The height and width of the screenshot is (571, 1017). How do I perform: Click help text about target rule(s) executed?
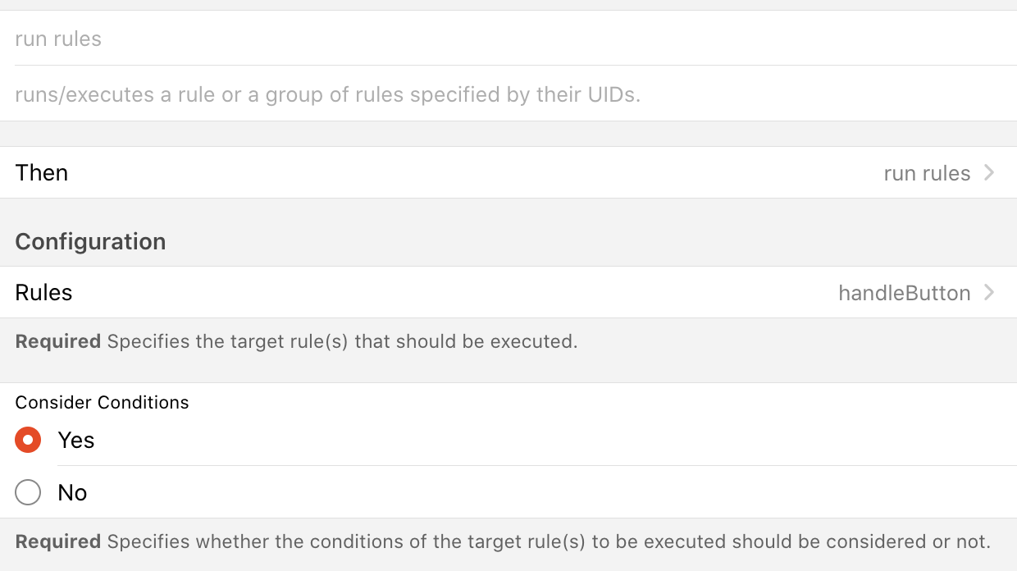point(342,341)
